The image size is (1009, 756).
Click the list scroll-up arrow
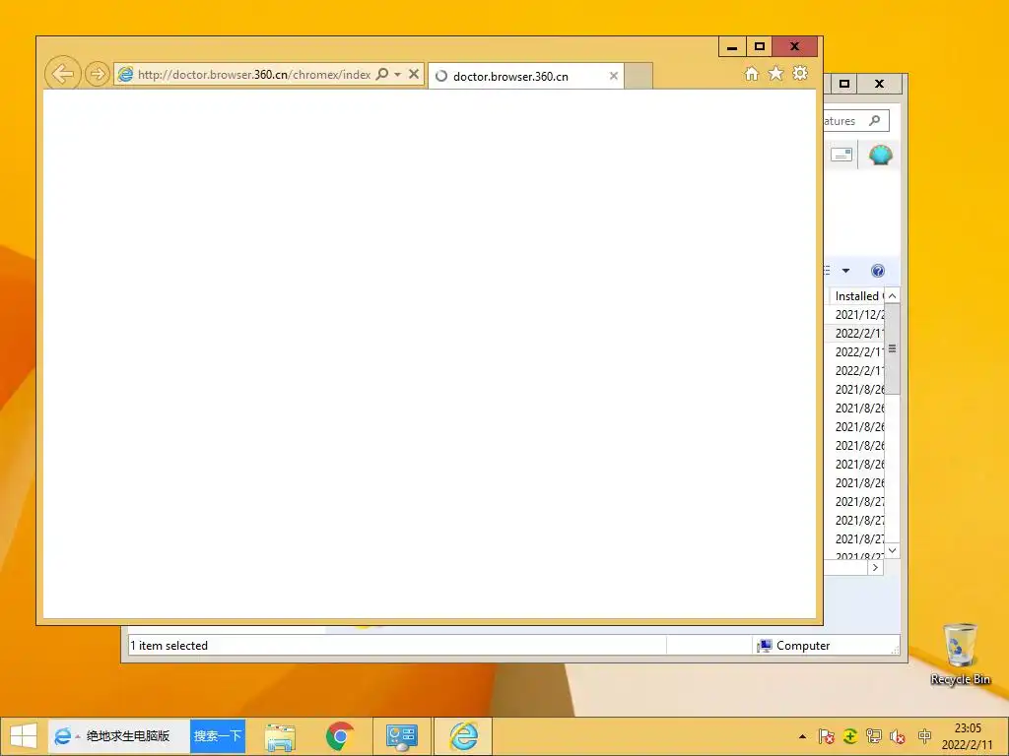point(892,295)
